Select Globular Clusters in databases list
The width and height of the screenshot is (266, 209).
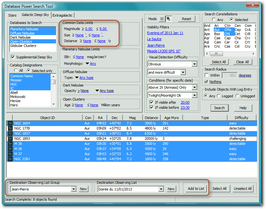(33, 46)
